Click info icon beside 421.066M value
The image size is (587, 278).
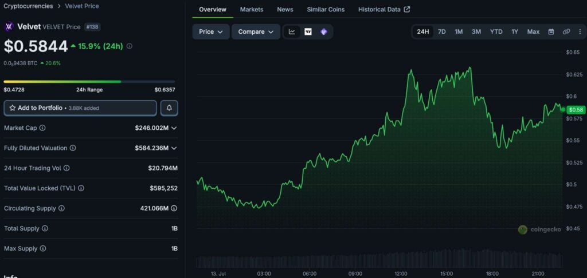174,208
